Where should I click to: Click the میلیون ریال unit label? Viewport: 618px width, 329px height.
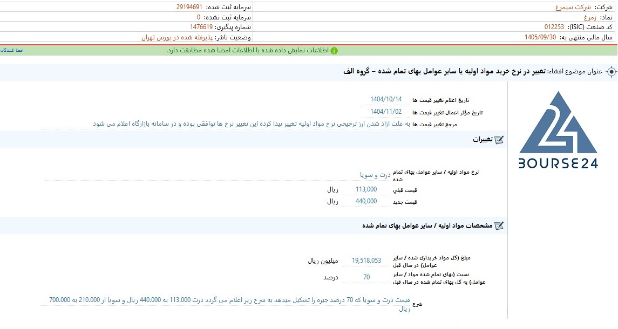point(323,261)
